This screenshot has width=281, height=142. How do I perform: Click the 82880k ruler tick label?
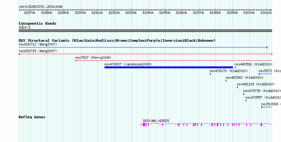pyautogui.click(x=47, y=13)
